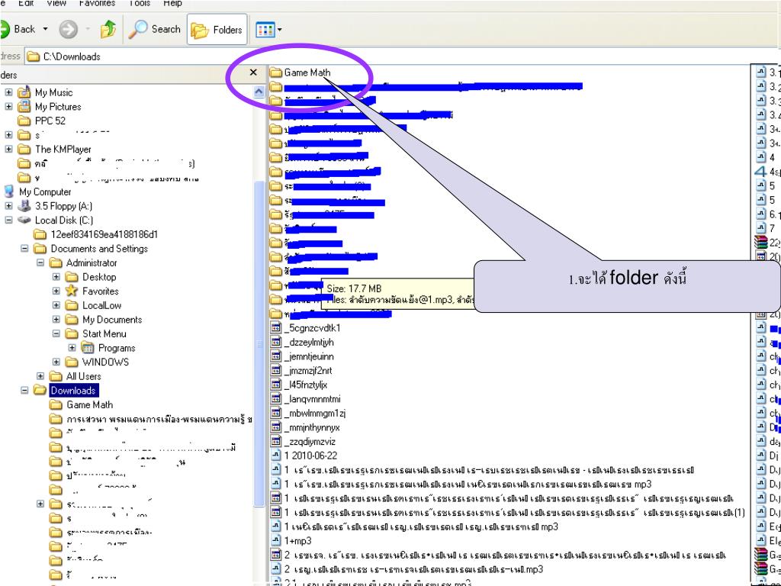Select The KMPlayer folder icon
The height and width of the screenshot is (586, 781).
(24, 149)
